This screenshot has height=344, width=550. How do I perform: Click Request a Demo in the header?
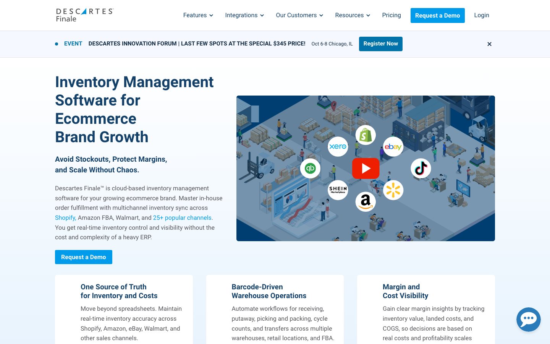(x=438, y=15)
